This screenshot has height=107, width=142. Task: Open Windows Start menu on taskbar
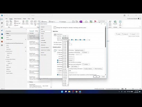pos(62,92)
